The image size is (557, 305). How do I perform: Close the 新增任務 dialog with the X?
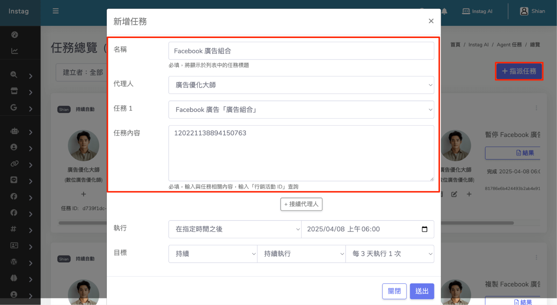tap(431, 21)
